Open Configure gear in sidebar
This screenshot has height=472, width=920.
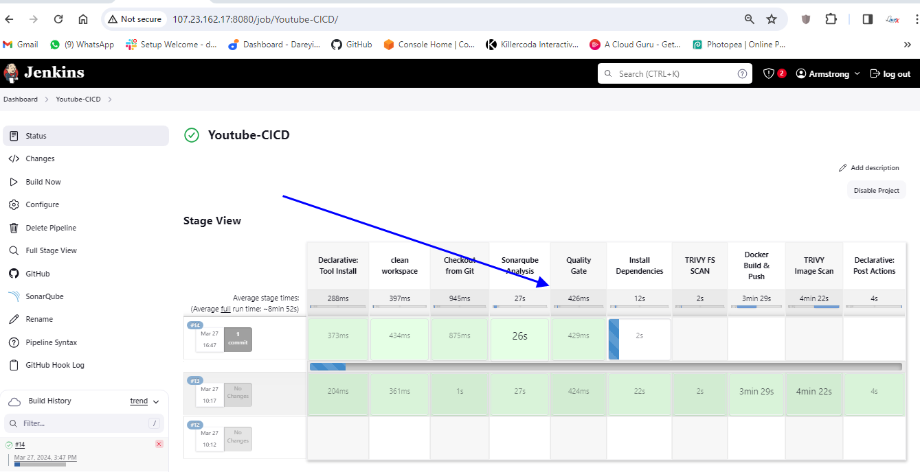(14, 204)
